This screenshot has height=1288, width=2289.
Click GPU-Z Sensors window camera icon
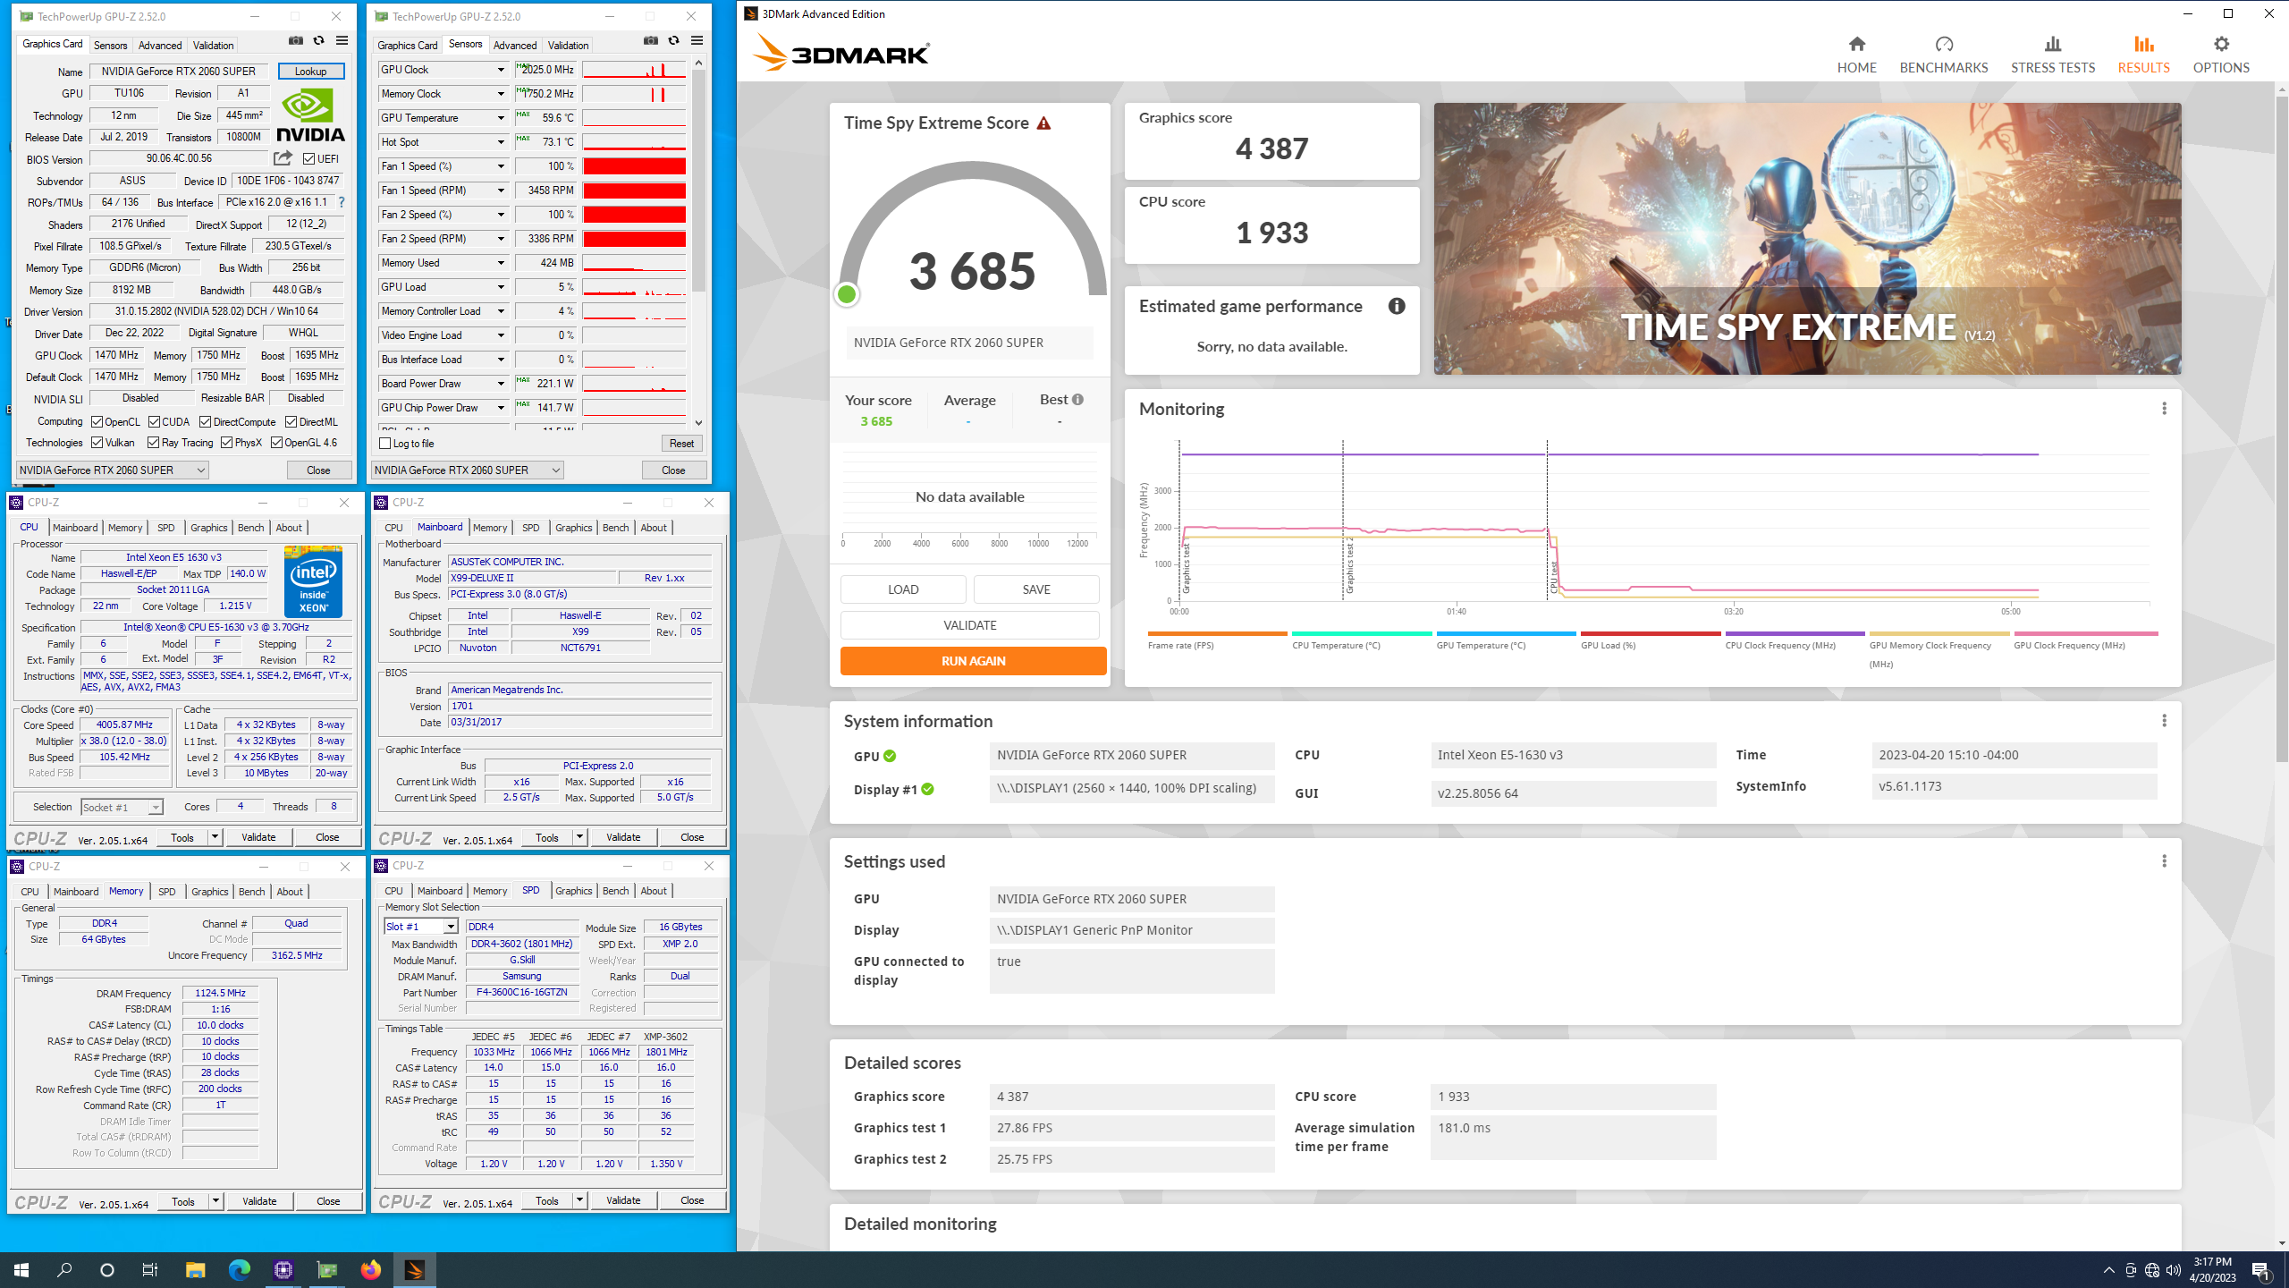click(651, 41)
